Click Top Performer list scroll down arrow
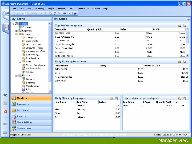Screen dimensions: 192x144 point(187,56)
